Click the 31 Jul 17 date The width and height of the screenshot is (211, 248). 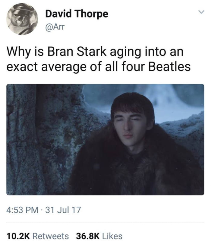click(x=63, y=210)
